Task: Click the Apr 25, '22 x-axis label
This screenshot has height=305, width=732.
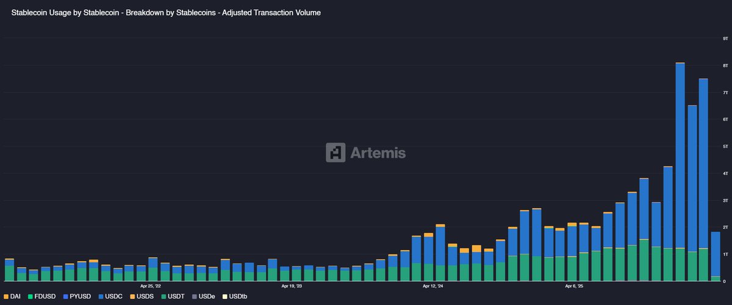Action: pyautogui.click(x=150, y=285)
